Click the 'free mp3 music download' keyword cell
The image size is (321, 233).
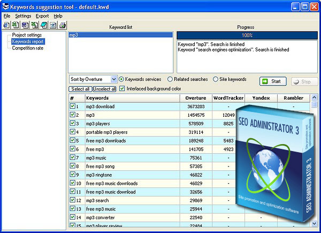[x=133, y=192]
